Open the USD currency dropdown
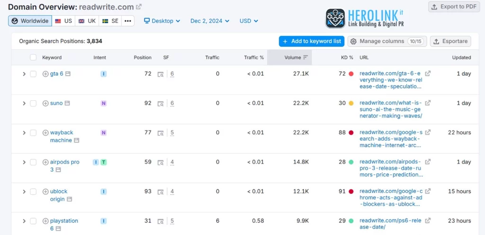This screenshot has height=235, width=485. (x=249, y=21)
